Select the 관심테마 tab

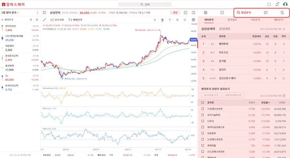point(225,29)
